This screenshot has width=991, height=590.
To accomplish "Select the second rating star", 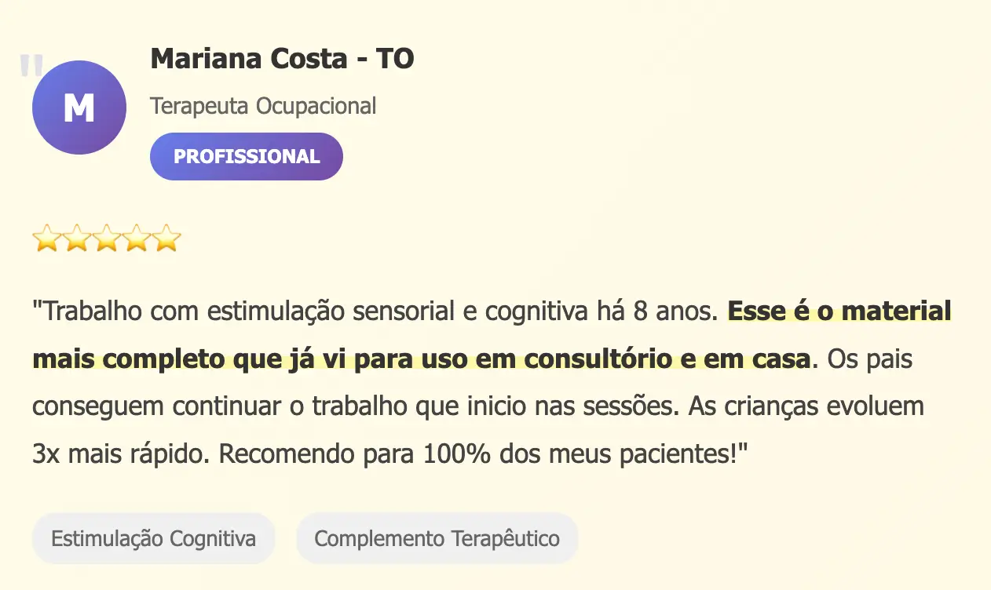I will [76, 238].
